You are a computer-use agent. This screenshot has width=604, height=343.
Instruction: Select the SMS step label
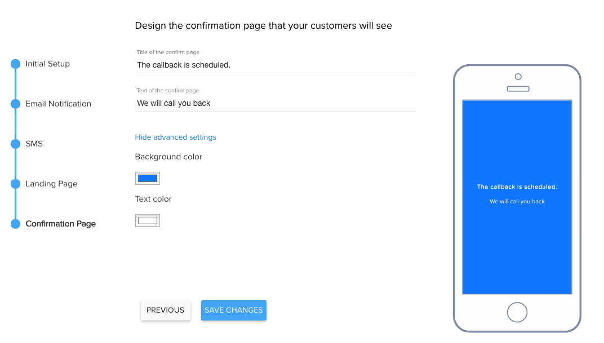(34, 144)
